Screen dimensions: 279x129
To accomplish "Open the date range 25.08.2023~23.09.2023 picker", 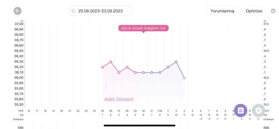I will [x=100, y=11].
